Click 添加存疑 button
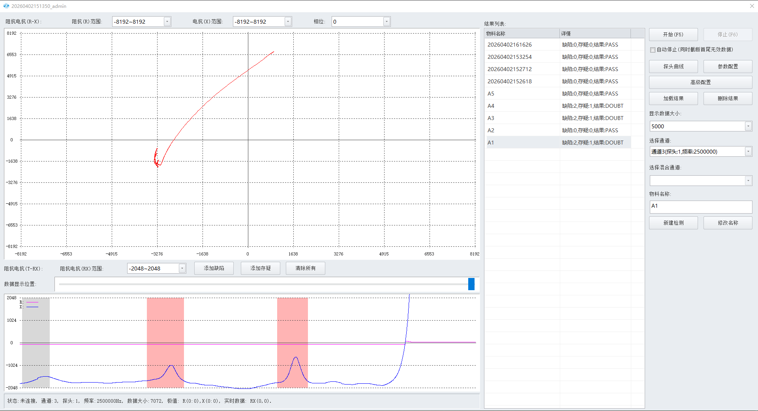 click(x=261, y=268)
